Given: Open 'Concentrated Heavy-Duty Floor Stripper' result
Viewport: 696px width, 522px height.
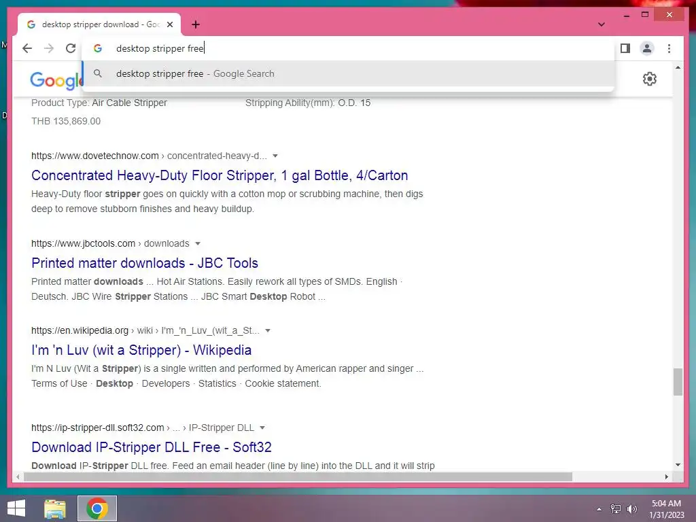Looking at the screenshot, I should click(220, 175).
